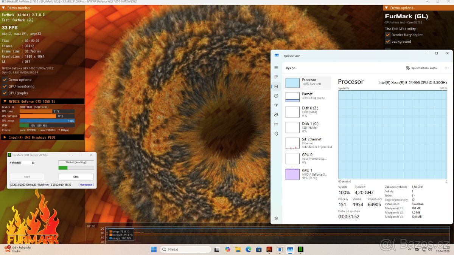The height and width of the screenshot is (255, 454).
Task: Open Microsoft Store from the taskbar
Action: point(259,249)
